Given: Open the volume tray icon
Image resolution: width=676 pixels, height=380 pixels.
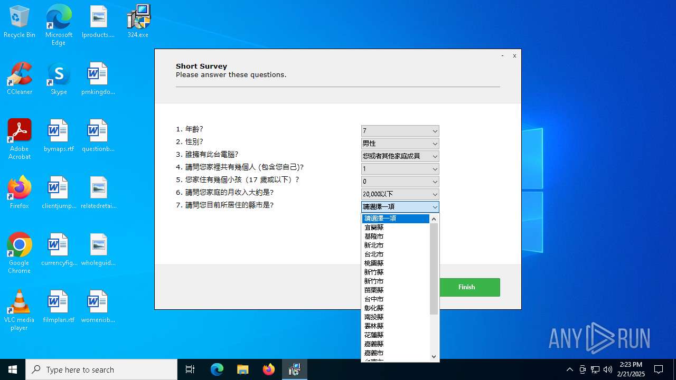Looking at the screenshot, I should (x=608, y=369).
